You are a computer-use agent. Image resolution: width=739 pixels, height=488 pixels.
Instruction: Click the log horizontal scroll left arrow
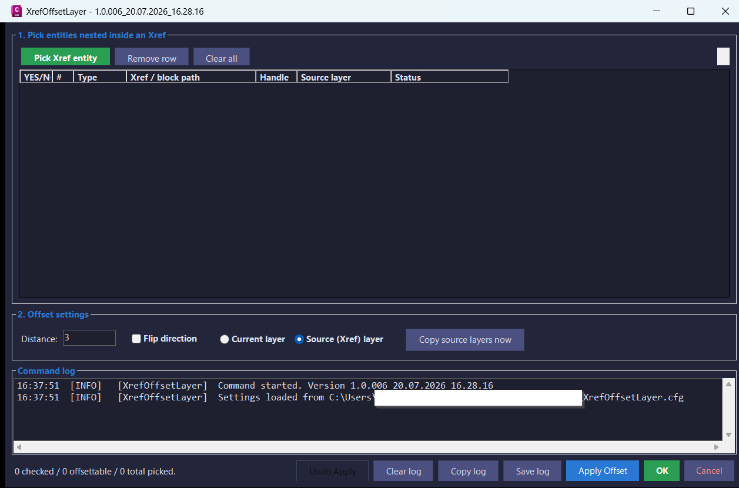point(19,447)
